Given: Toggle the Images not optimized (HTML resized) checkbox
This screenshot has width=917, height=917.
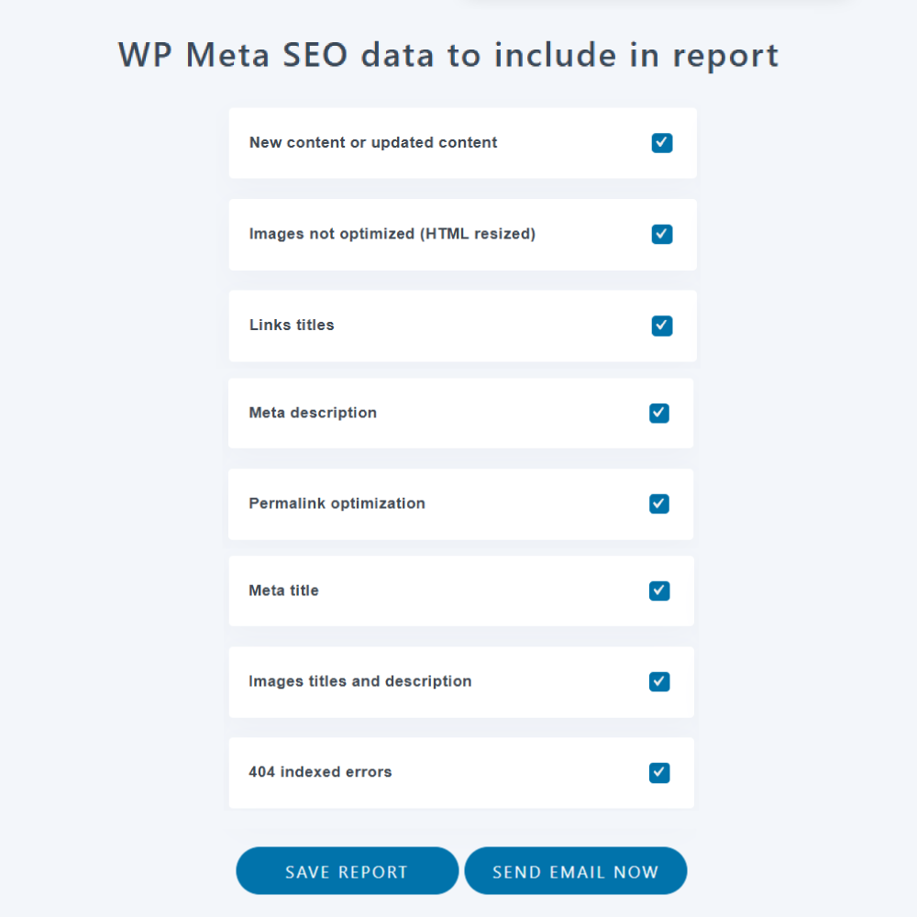Looking at the screenshot, I should 662,235.
